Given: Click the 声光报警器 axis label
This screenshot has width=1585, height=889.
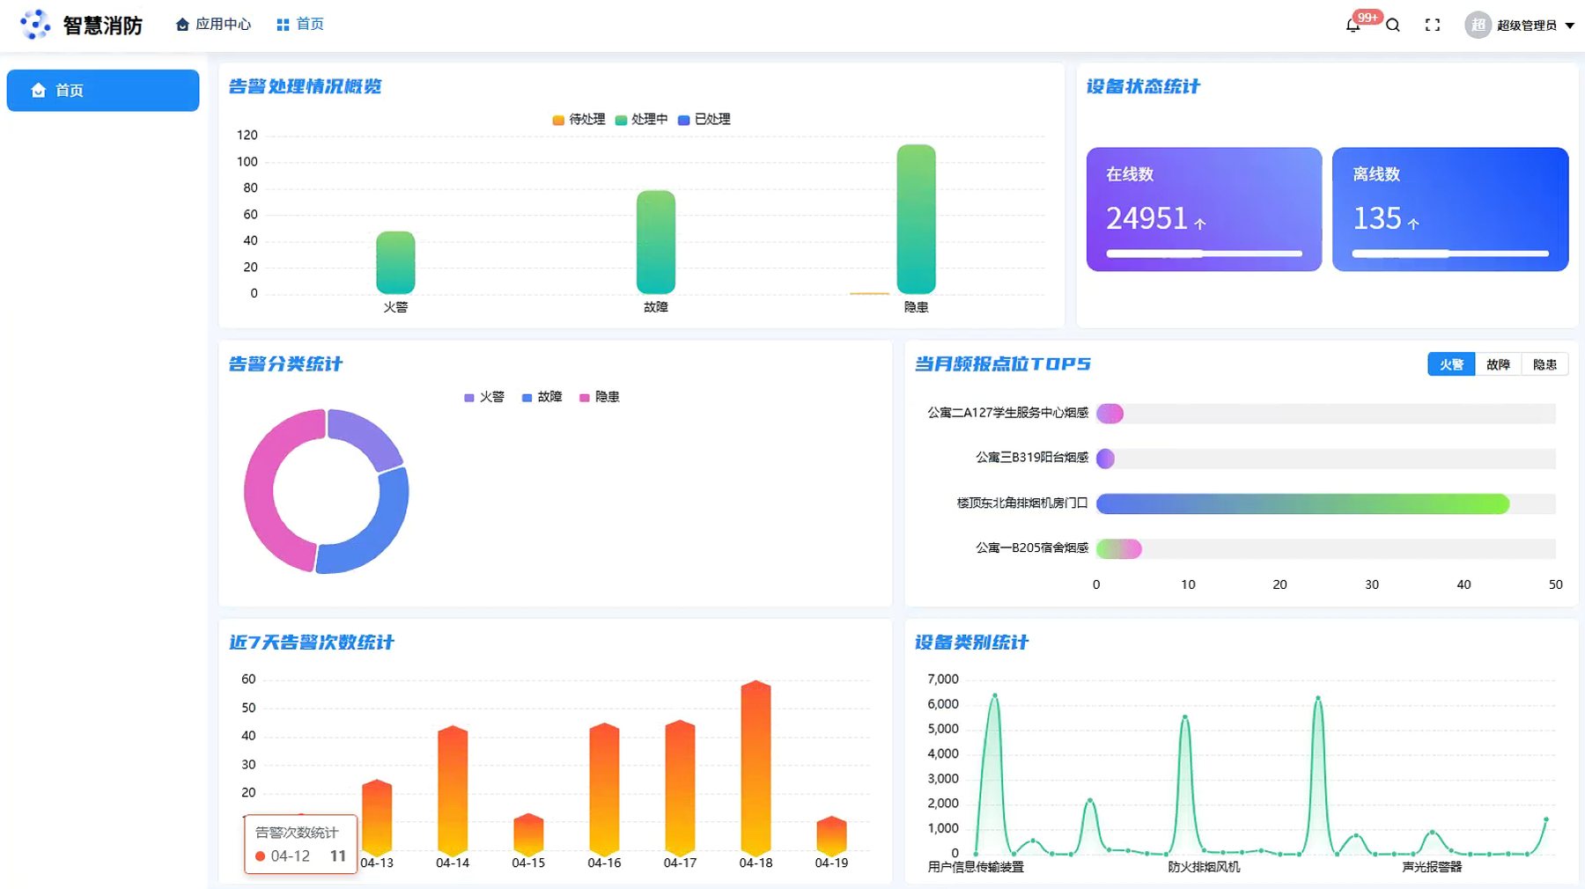Looking at the screenshot, I should (1432, 867).
